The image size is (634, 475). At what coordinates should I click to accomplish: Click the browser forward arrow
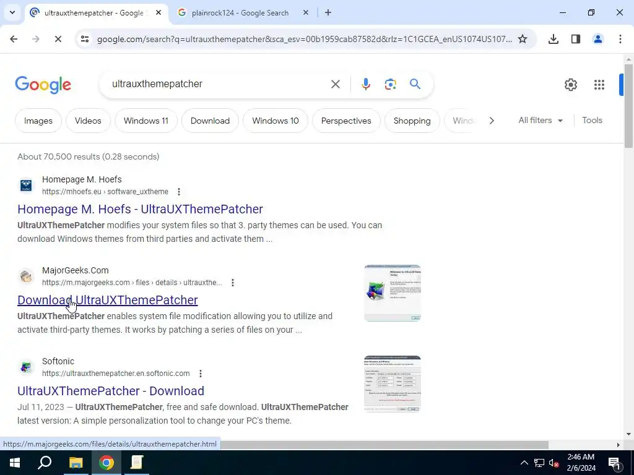click(x=36, y=39)
